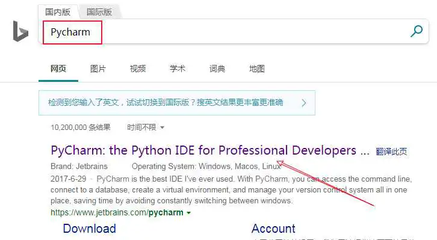Click the Bing logo icon
The height and width of the screenshot is (240, 437).
20,31
